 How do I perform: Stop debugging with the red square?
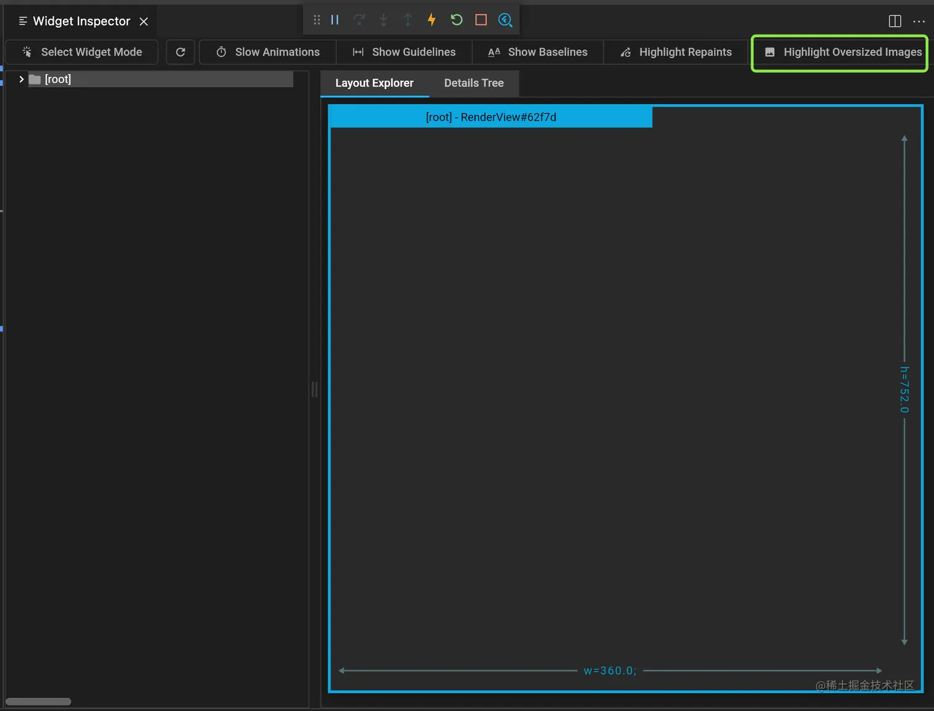(481, 20)
